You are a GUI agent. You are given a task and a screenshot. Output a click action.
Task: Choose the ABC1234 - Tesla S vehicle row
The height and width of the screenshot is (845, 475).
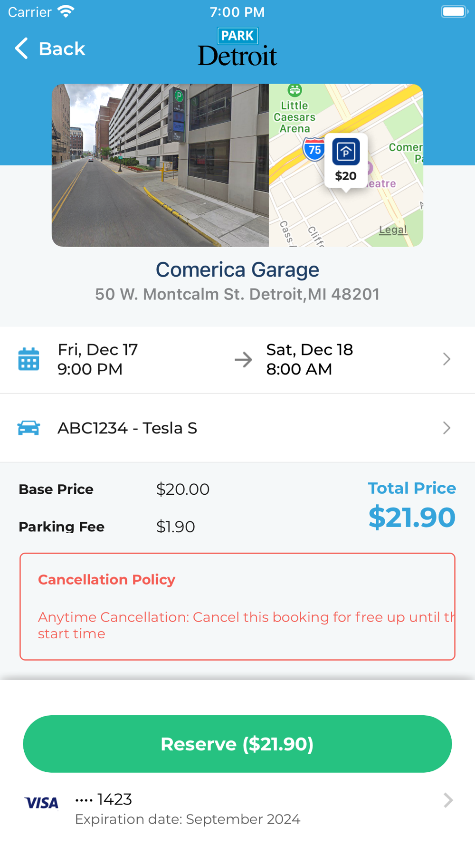(x=127, y=428)
